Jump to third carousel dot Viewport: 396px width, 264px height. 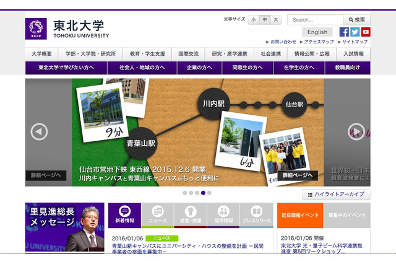coord(197,193)
